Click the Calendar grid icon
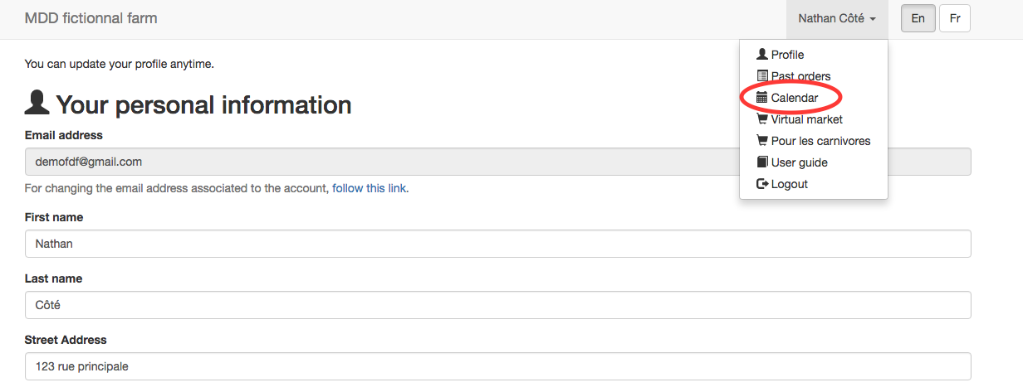1023x392 pixels. tap(762, 98)
